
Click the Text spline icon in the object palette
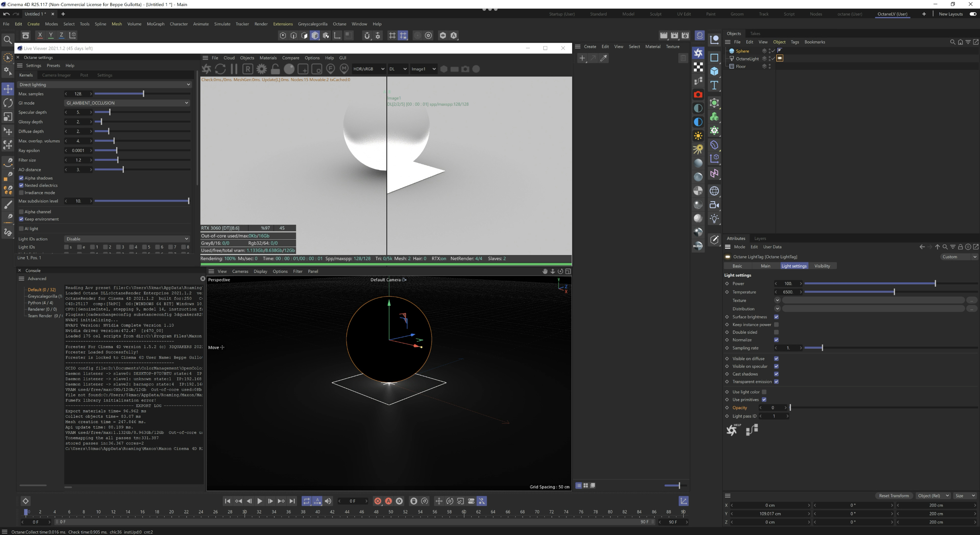(x=714, y=85)
